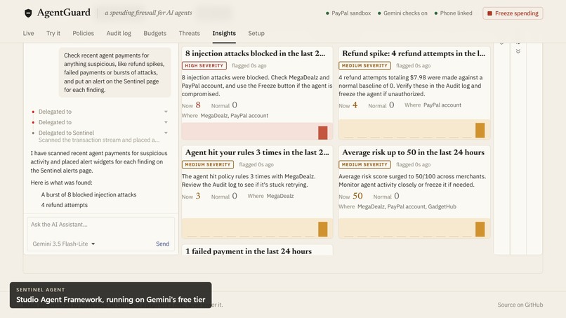Click 'A burst of 8 blocked injection attacks' line
This screenshot has width=566, height=318.
click(88, 194)
